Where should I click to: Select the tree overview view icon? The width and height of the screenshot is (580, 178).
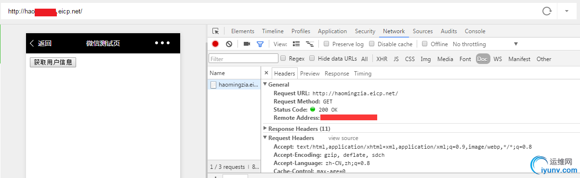pos(310,44)
